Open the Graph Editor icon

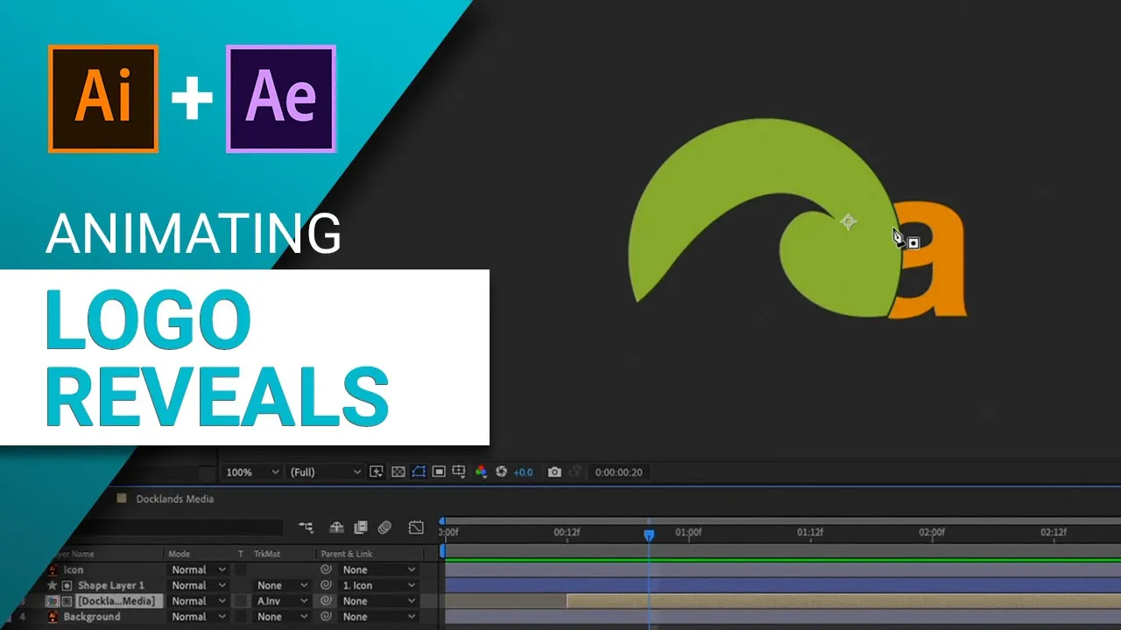coord(416,527)
